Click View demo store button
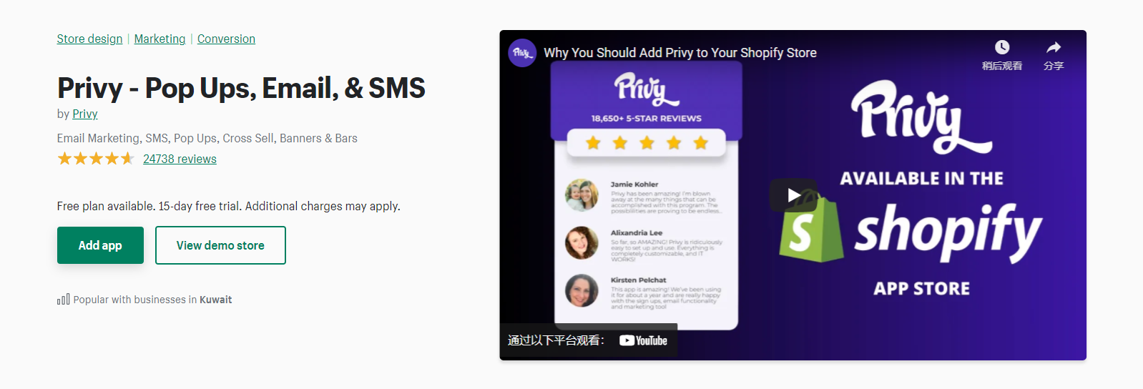 pyautogui.click(x=220, y=245)
